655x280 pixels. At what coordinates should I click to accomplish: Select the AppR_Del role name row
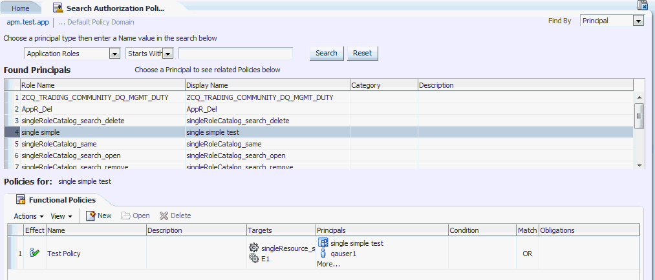[36, 109]
